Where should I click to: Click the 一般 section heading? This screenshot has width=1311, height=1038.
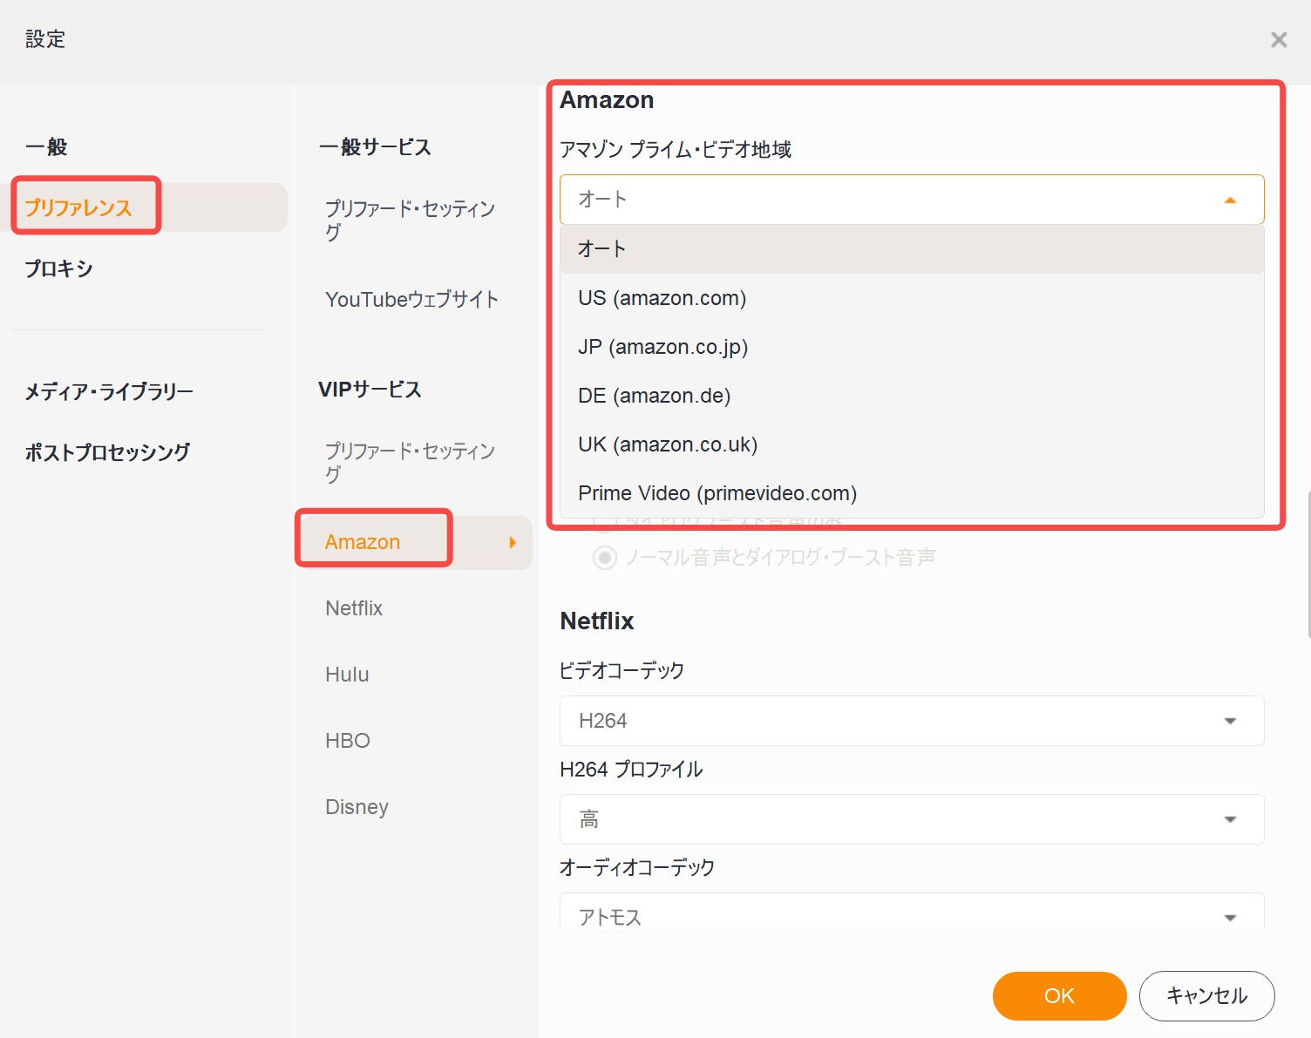pos(46,146)
